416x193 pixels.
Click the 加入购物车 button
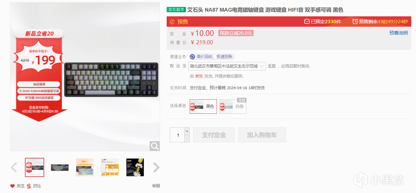pyautogui.click(x=262, y=135)
